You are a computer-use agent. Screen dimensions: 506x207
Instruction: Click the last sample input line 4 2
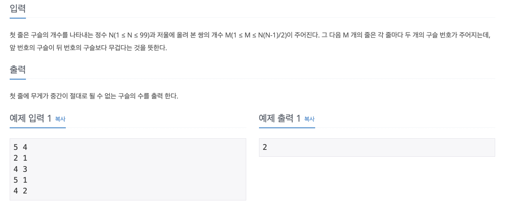point(20,190)
